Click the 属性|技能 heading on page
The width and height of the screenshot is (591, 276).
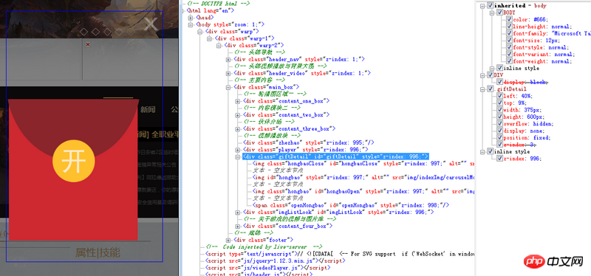pos(98,252)
